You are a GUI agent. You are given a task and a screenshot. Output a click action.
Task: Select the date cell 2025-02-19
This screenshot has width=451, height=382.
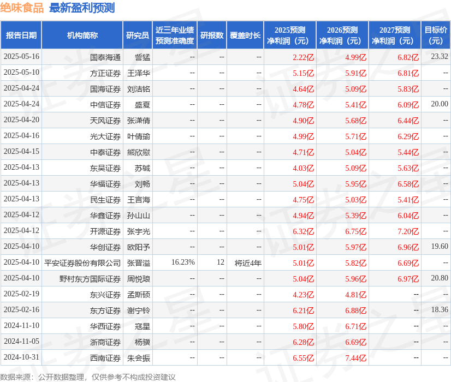point(21,294)
